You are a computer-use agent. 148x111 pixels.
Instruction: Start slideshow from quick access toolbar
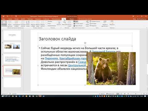16,16
